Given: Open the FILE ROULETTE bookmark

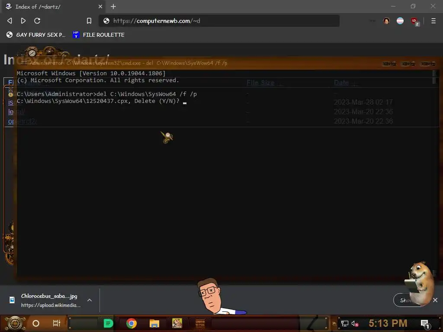Looking at the screenshot, I should pyautogui.click(x=99, y=35).
